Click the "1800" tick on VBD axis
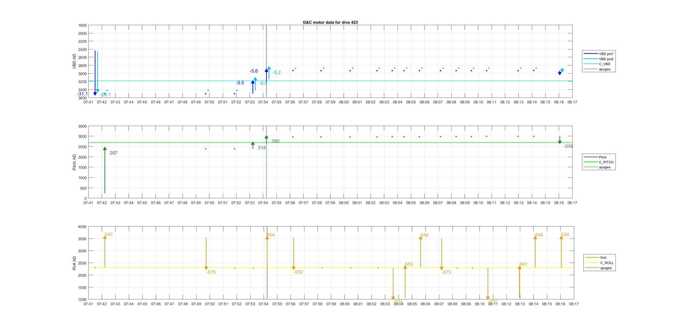The height and width of the screenshot is (336, 680). (83, 25)
